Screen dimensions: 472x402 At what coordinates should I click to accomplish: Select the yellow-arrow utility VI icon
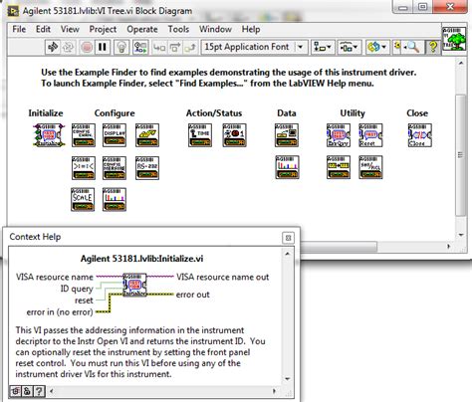coord(339,167)
